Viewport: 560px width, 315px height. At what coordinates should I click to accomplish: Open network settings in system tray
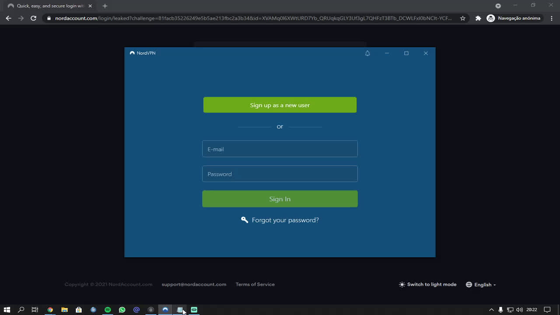[510, 310]
